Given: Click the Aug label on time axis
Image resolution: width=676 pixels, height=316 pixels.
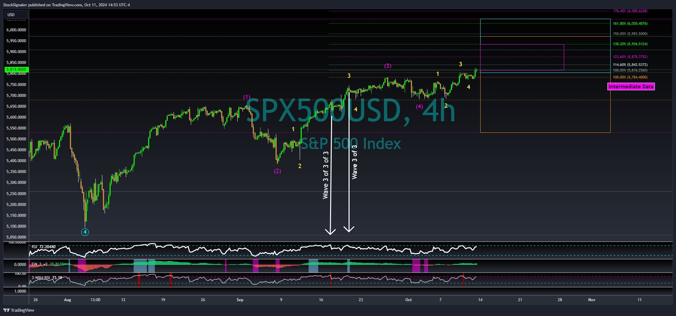Looking at the screenshot, I should pyautogui.click(x=67, y=300).
